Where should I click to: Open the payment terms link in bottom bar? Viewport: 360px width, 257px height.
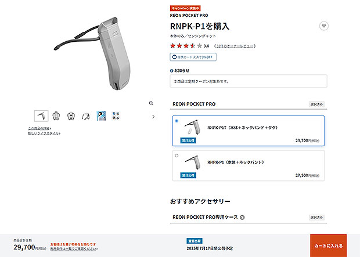(74, 248)
